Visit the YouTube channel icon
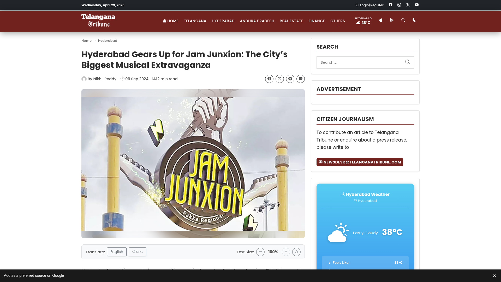This screenshot has width=501, height=282. pos(417,5)
